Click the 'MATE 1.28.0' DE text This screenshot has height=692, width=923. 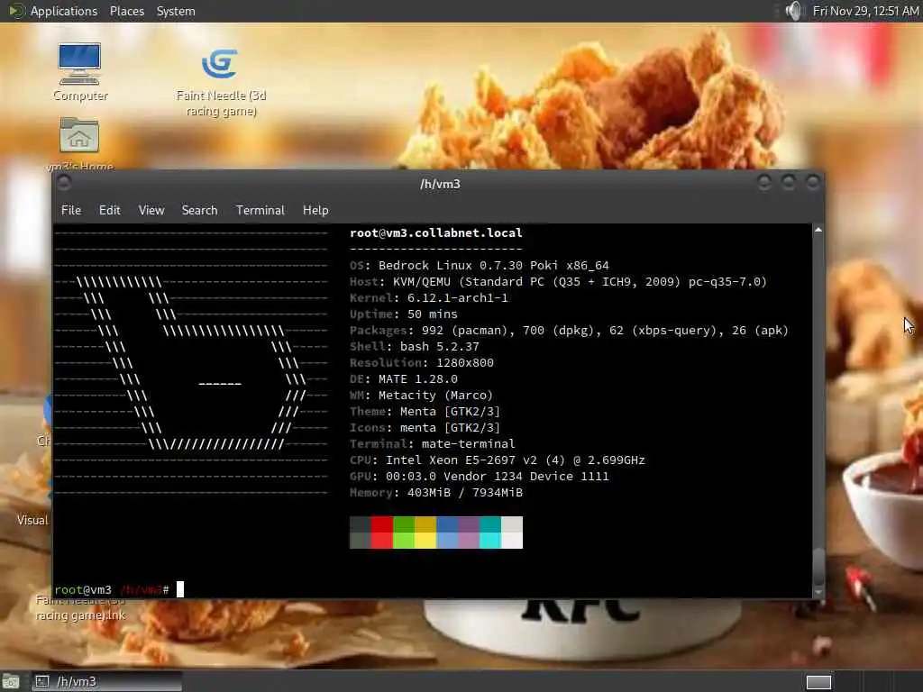click(418, 379)
